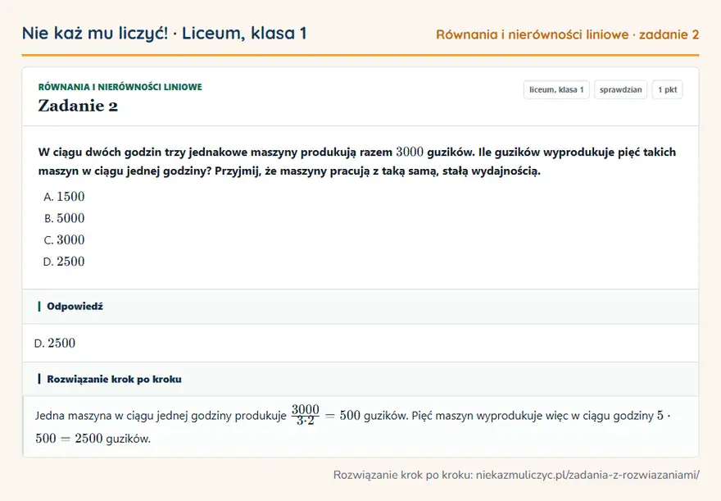The height and width of the screenshot is (501, 721).
Task: Click the 'Zadanie 2' heading
Action: tap(78, 106)
